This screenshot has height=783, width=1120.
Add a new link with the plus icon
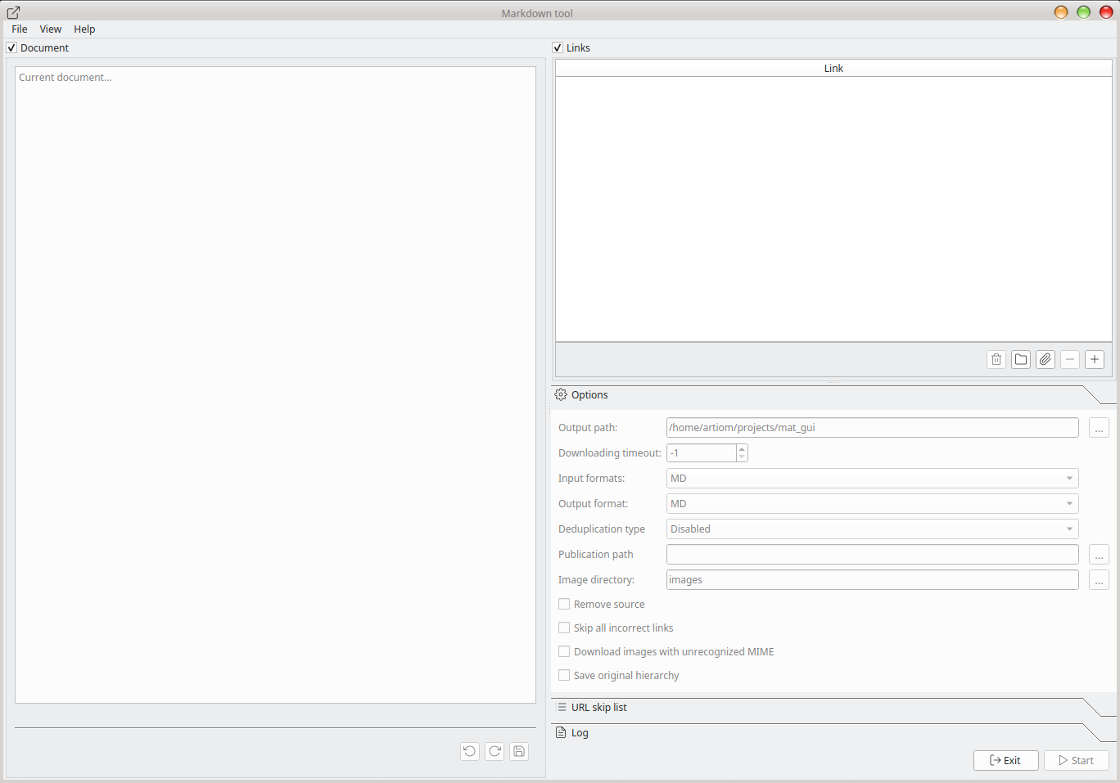[1094, 359]
